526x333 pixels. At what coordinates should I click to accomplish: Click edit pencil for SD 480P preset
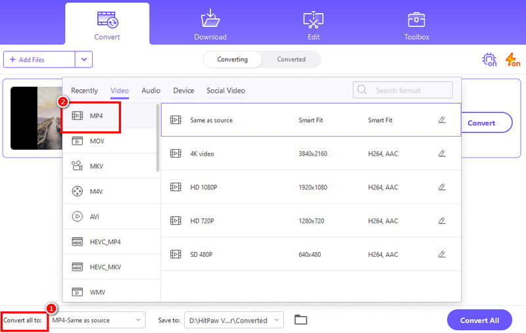[x=442, y=254]
